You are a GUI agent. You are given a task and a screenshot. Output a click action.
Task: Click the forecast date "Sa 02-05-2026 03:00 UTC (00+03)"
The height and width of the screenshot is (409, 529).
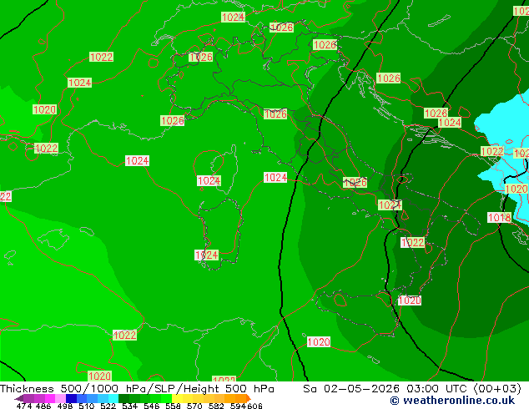[412, 389]
